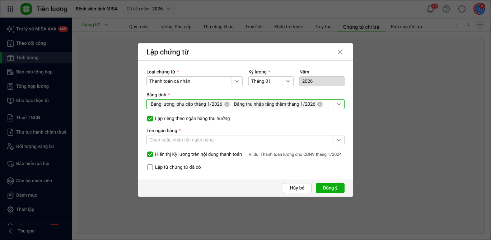The width and height of the screenshot is (491, 240).
Task: Switch to Lương, Phụ cấp tab
Action: tap(175, 27)
